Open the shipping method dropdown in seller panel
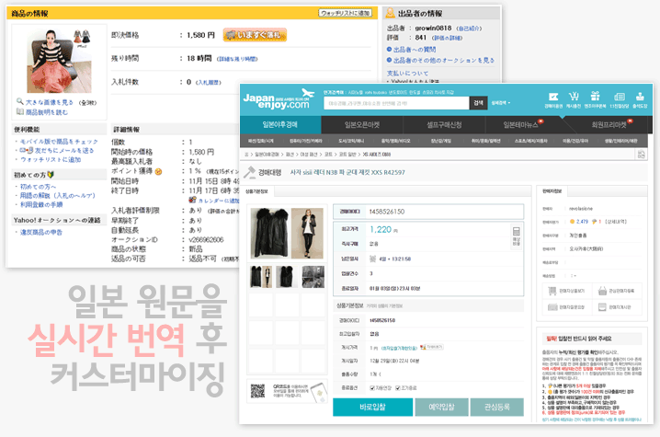 (574, 276)
